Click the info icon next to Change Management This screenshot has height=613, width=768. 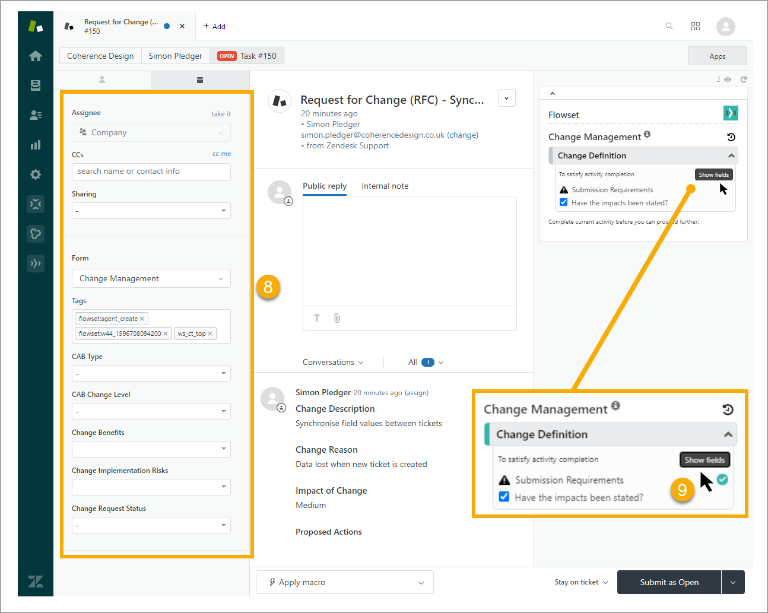[647, 134]
